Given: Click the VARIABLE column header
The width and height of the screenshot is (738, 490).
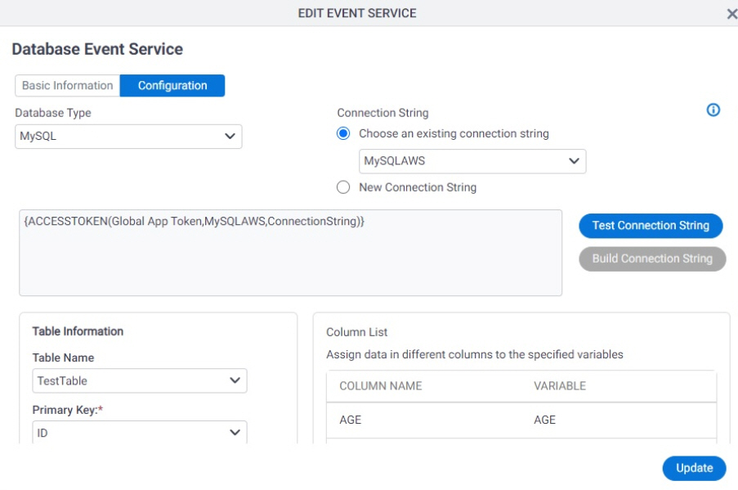Looking at the screenshot, I should (560, 386).
